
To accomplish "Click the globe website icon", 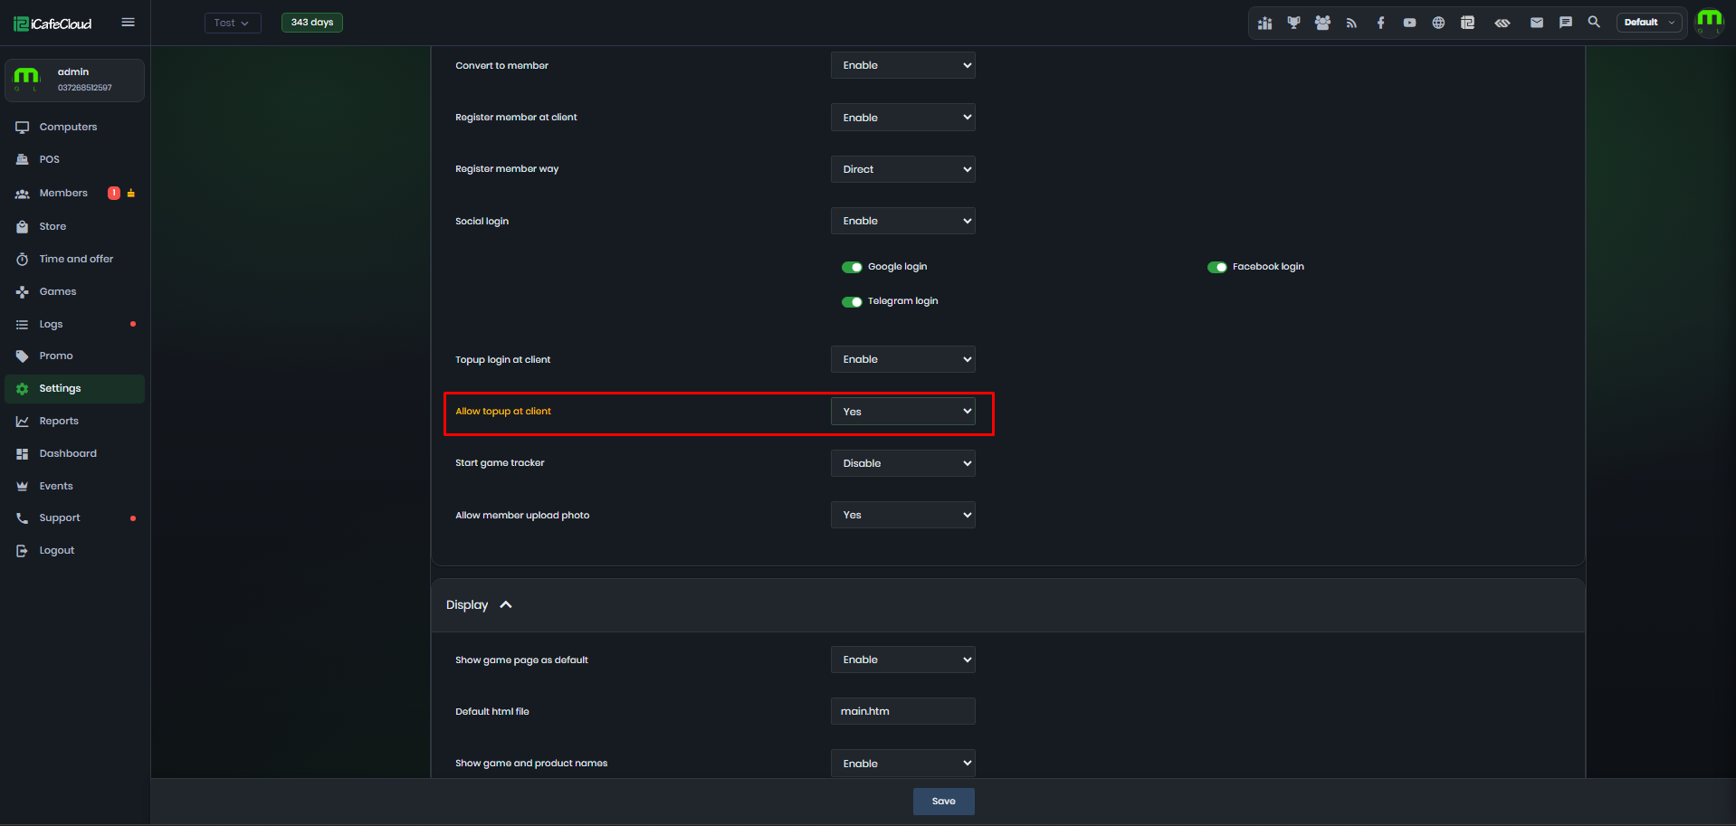I will click(1438, 23).
